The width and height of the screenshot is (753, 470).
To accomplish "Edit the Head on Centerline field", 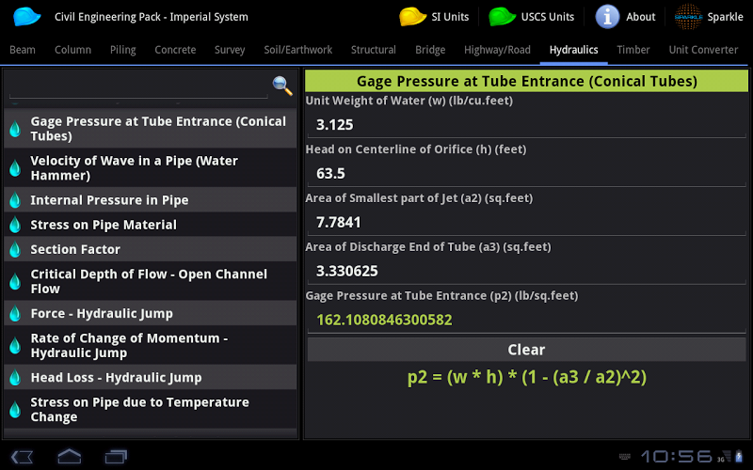I will [x=526, y=173].
